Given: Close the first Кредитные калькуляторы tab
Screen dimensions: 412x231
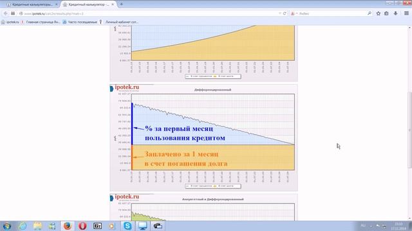Looking at the screenshot, I should [x=56, y=4].
